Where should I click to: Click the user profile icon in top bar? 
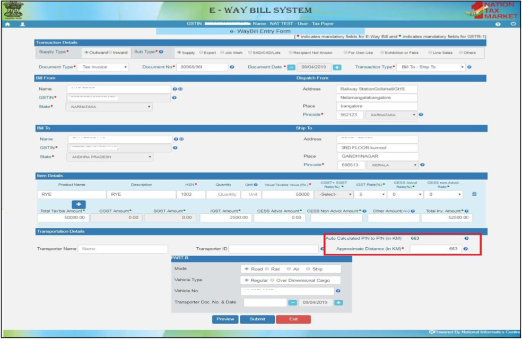(x=22, y=24)
